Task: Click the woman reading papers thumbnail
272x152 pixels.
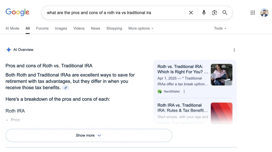Action: pyautogui.click(x=222, y=75)
